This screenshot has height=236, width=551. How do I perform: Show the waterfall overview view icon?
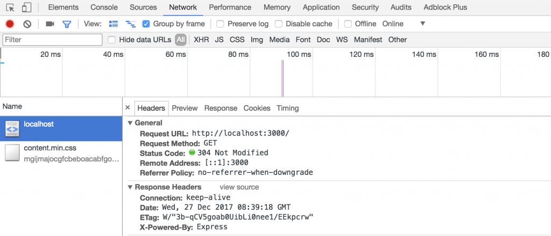click(x=130, y=24)
